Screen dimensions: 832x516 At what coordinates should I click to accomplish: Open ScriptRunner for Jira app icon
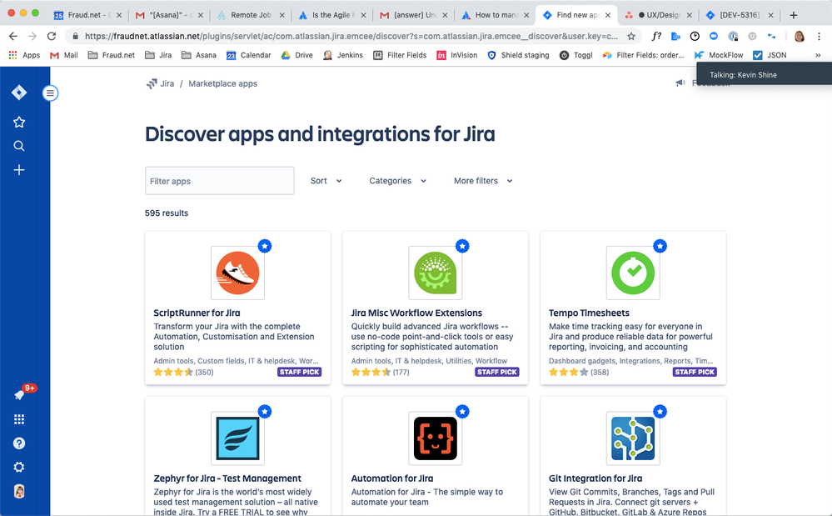coord(237,273)
